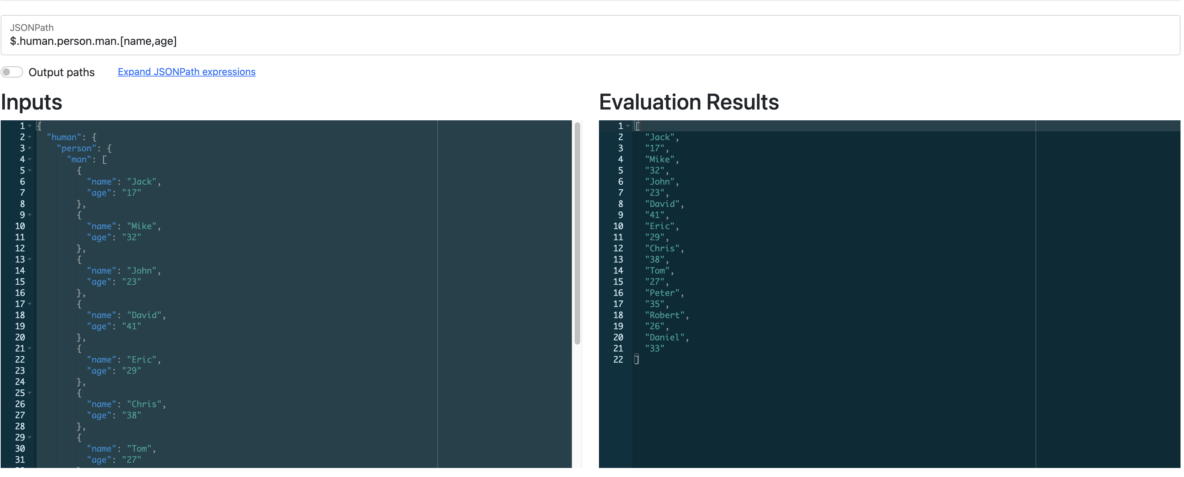Toggle the Output paths switch
Image resolution: width=1184 pixels, height=477 pixels.
[x=12, y=72]
